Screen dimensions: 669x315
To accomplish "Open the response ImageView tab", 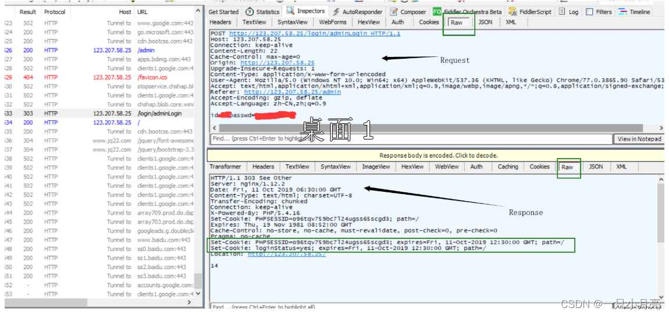I will [376, 167].
